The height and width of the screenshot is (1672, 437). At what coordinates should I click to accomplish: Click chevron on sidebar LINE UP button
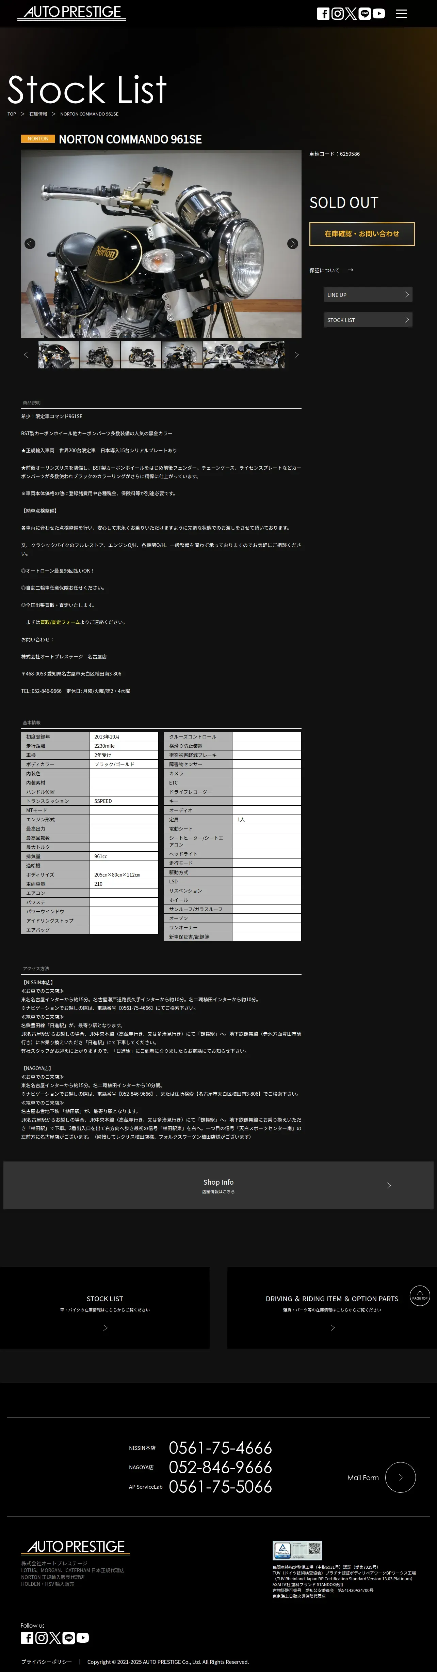406,295
